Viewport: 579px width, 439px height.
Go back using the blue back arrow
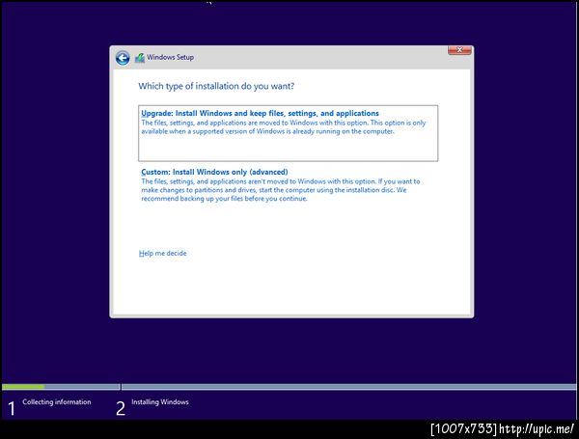click(123, 58)
